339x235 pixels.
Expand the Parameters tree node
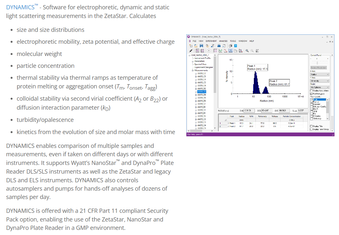[192, 61]
